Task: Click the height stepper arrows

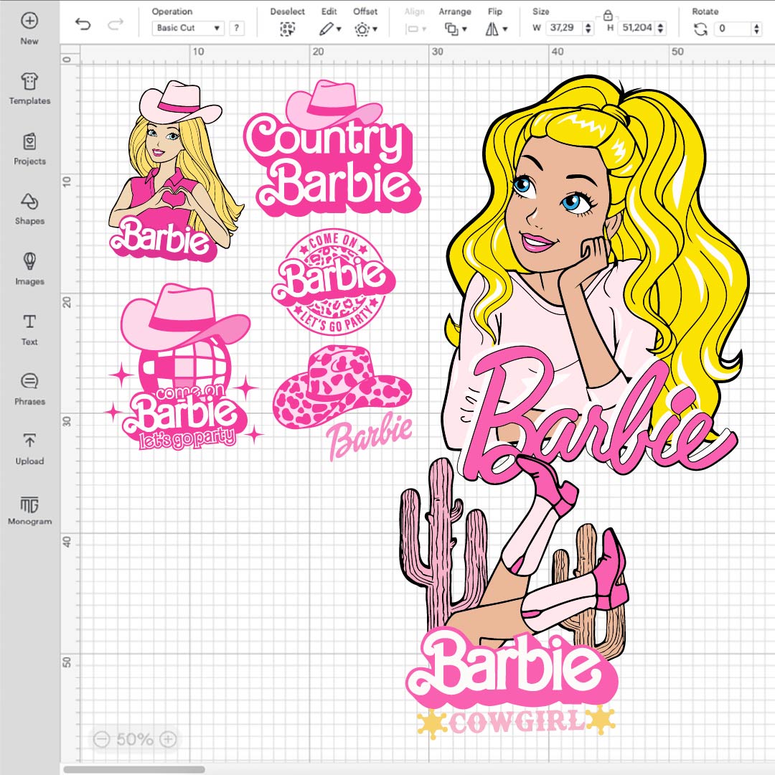Action: click(661, 28)
